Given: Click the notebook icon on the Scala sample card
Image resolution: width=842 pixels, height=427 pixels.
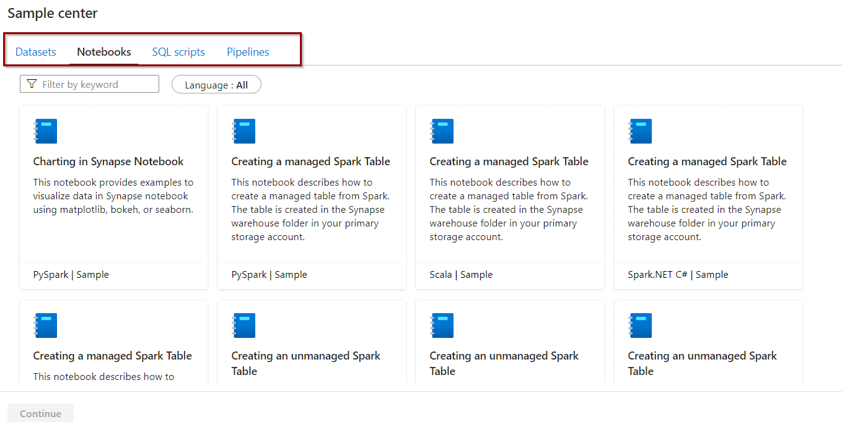Looking at the screenshot, I should pyautogui.click(x=442, y=131).
